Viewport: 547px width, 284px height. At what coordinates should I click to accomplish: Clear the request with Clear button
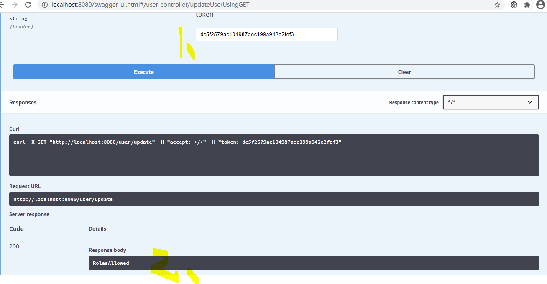(x=404, y=72)
